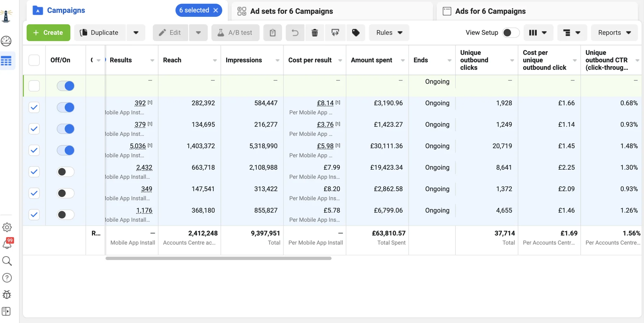This screenshot has height=323, width=644.
Task: Click the 20,719 unique outbound clicks cell
Action: coord(502,146)
